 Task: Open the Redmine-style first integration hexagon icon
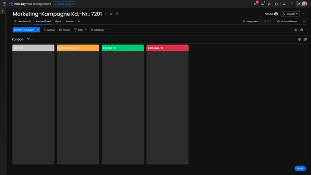point(261,21)
